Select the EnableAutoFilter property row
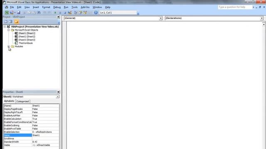This screenshot has height=149, width=266. coord(32,115)
